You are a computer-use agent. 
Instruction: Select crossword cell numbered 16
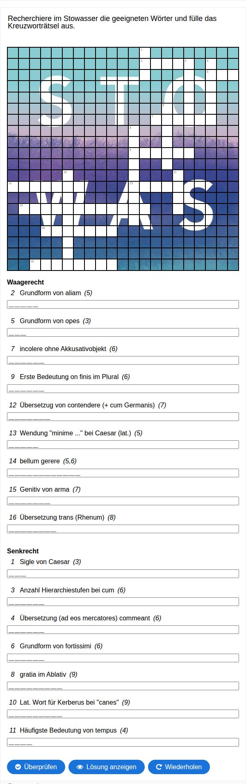[35, 264]
